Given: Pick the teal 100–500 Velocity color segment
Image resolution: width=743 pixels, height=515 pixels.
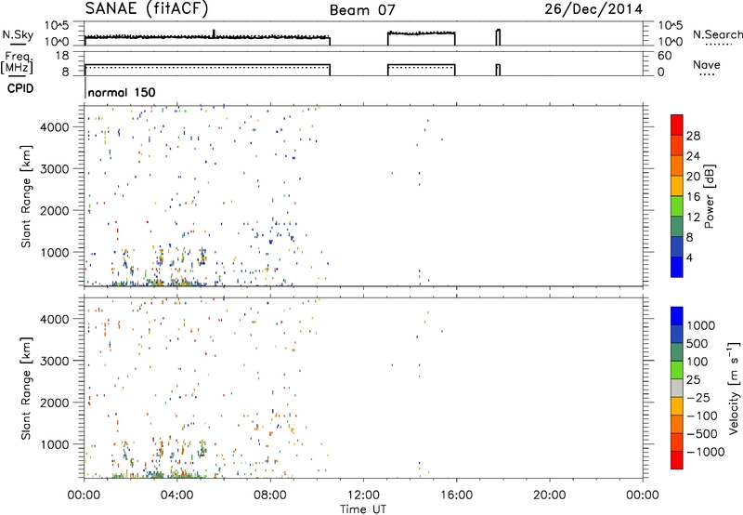Looking at the screenshot, I should 677,352.
